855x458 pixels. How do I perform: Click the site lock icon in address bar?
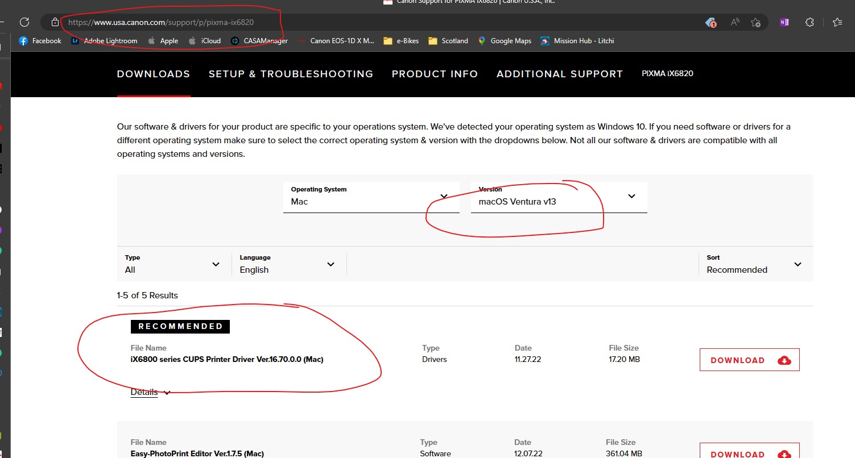(55, 22)
